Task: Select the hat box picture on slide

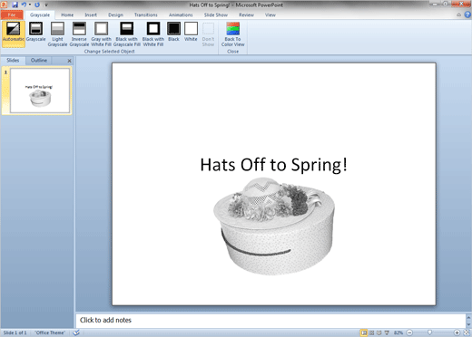Action: (274, 226)
